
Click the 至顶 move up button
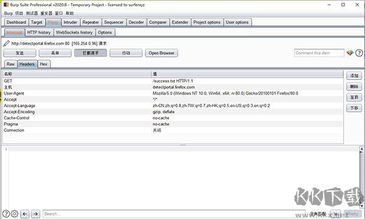tap(354, 97)
